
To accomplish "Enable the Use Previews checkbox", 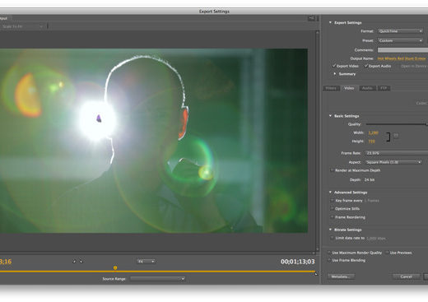I will (x=387, y=253).
